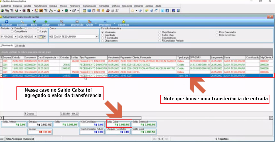Viewport: 275px width, 142px height.
Task: Click the Tipo Pagamento column header
Action: point(93,57)
